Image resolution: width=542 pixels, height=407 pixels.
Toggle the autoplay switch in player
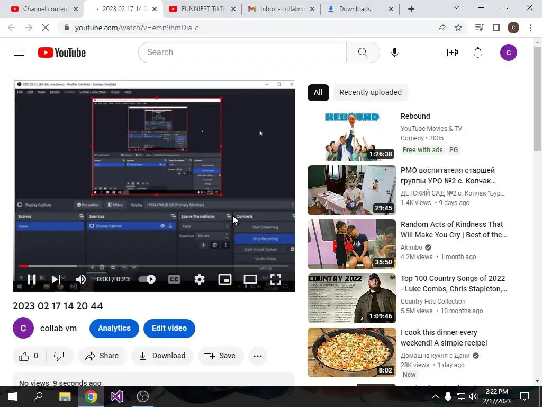147,279
